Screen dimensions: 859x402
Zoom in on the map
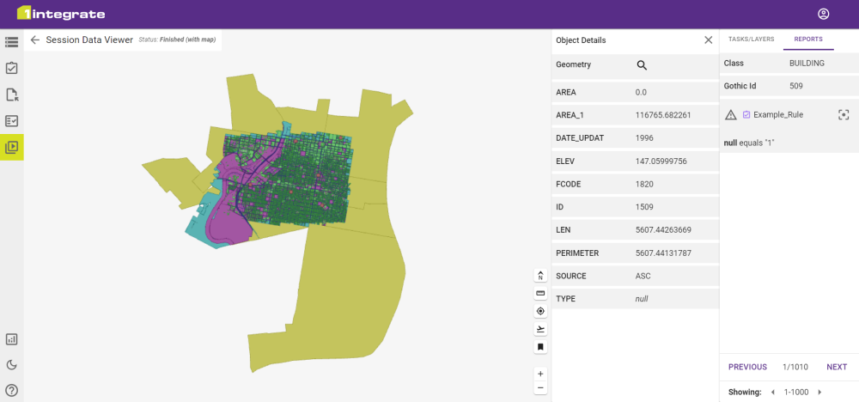[x=540, y=374]
